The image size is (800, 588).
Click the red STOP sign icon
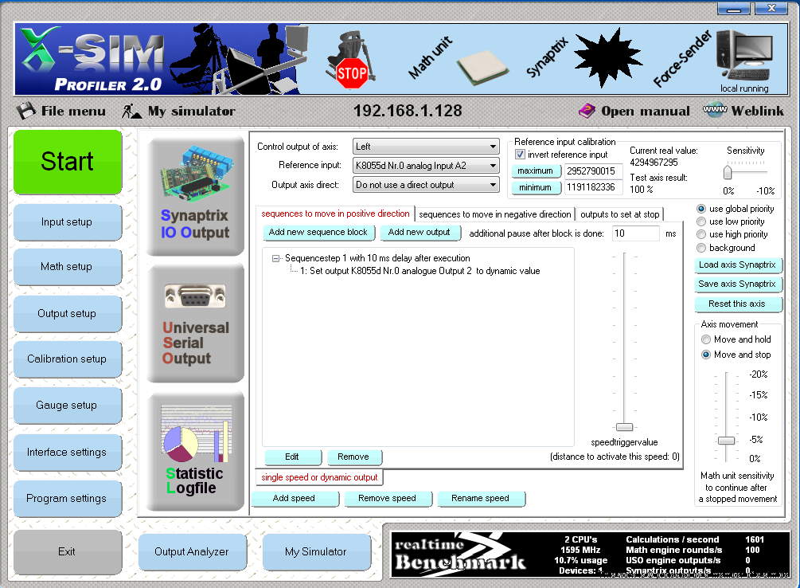pos(351,73)
